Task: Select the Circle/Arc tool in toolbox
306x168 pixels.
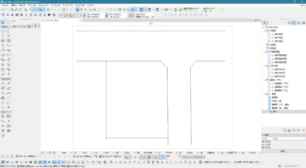Action: pyautogui.click(x=3, y=103)
